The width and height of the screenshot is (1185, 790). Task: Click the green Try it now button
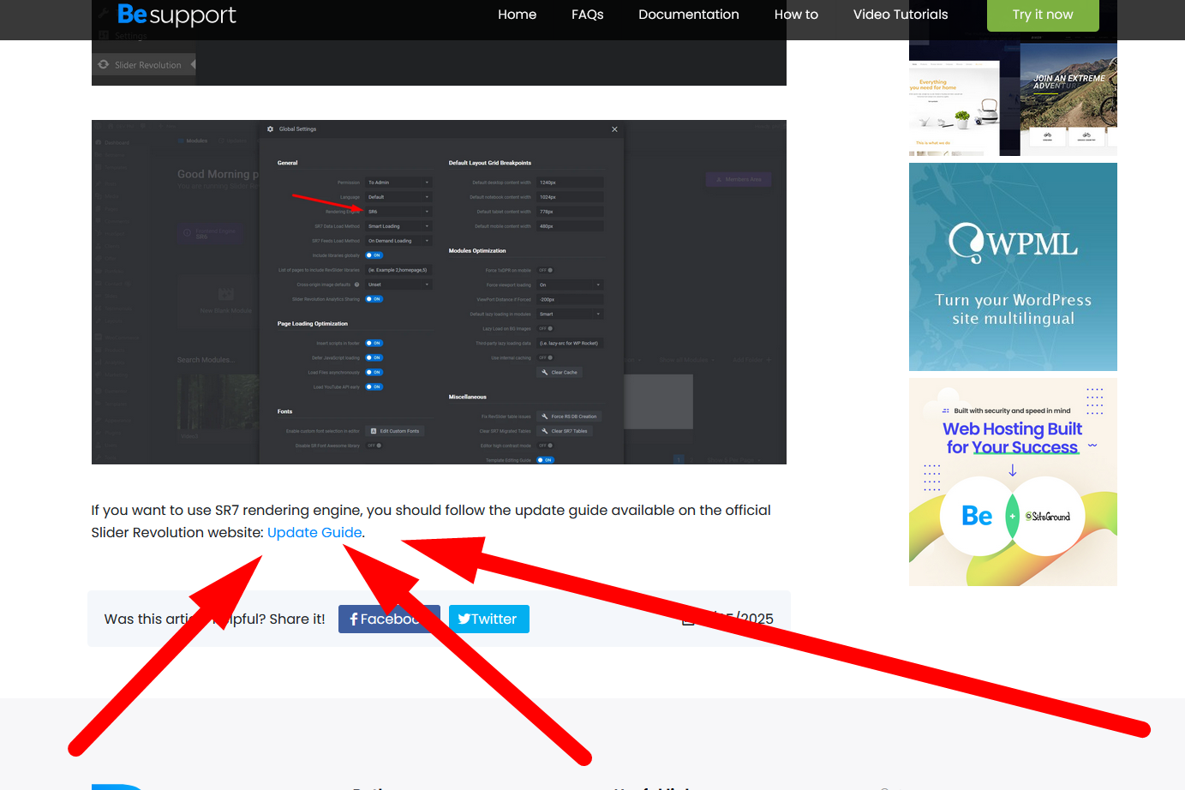1042,15
